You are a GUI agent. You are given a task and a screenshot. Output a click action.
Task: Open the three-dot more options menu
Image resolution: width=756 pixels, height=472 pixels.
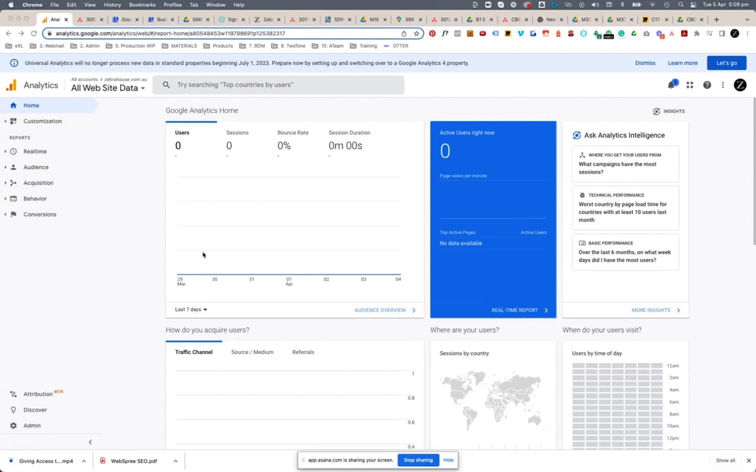coord(723,85)
